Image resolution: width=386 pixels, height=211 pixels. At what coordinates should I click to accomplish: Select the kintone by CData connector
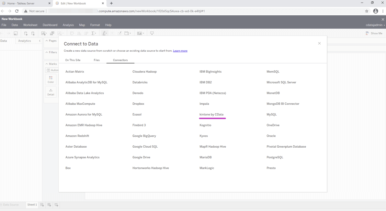coord(211,114)
